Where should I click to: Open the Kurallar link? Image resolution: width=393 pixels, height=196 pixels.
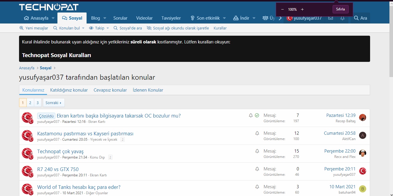tap(220, 28)
